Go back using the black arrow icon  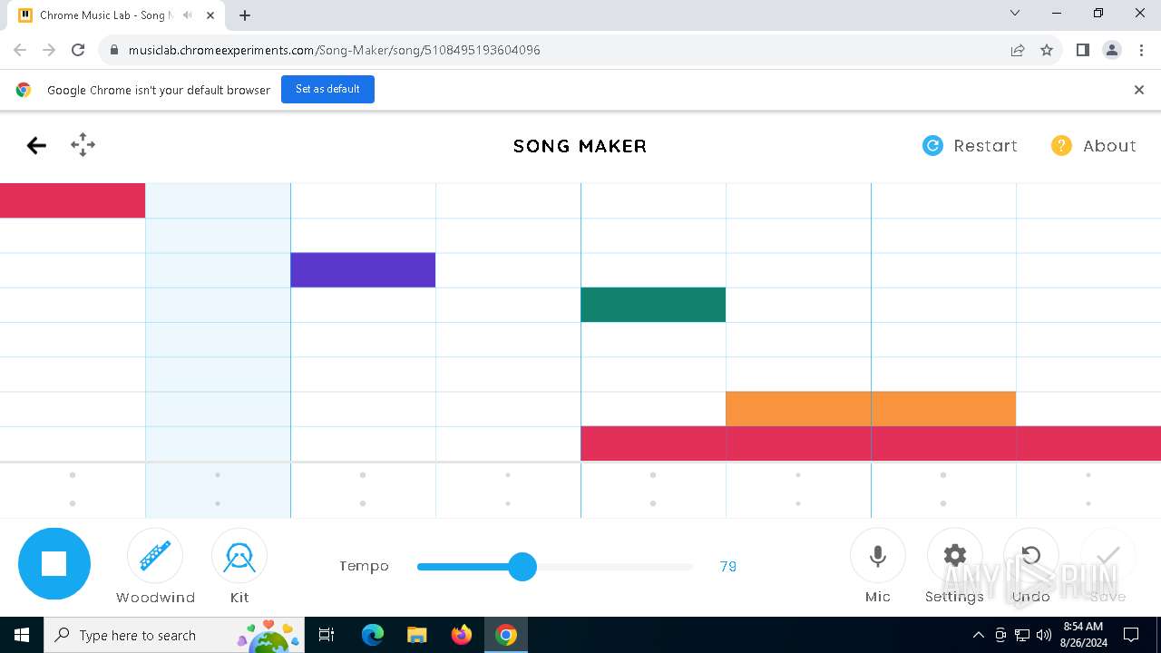coord(36,145)
